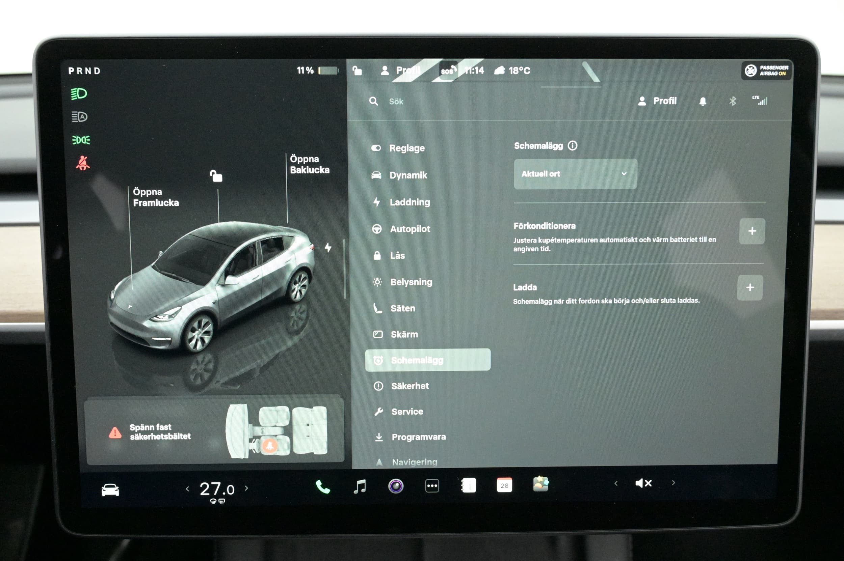Decrease volume with left arrow
This screenshot has height=561, width=844.
pyautogui.click(x=615, y=483)
